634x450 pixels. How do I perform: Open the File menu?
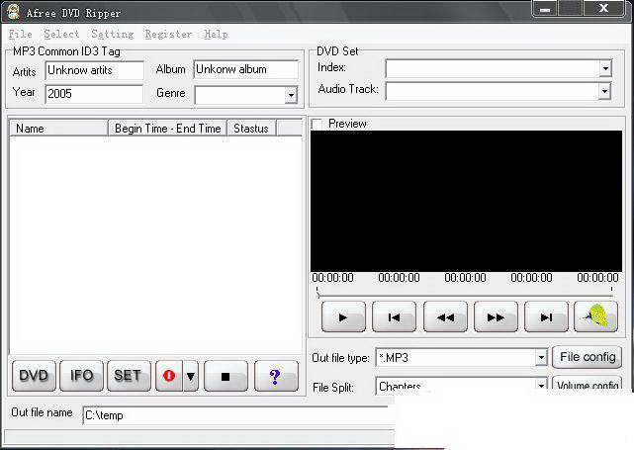(20, 34)
